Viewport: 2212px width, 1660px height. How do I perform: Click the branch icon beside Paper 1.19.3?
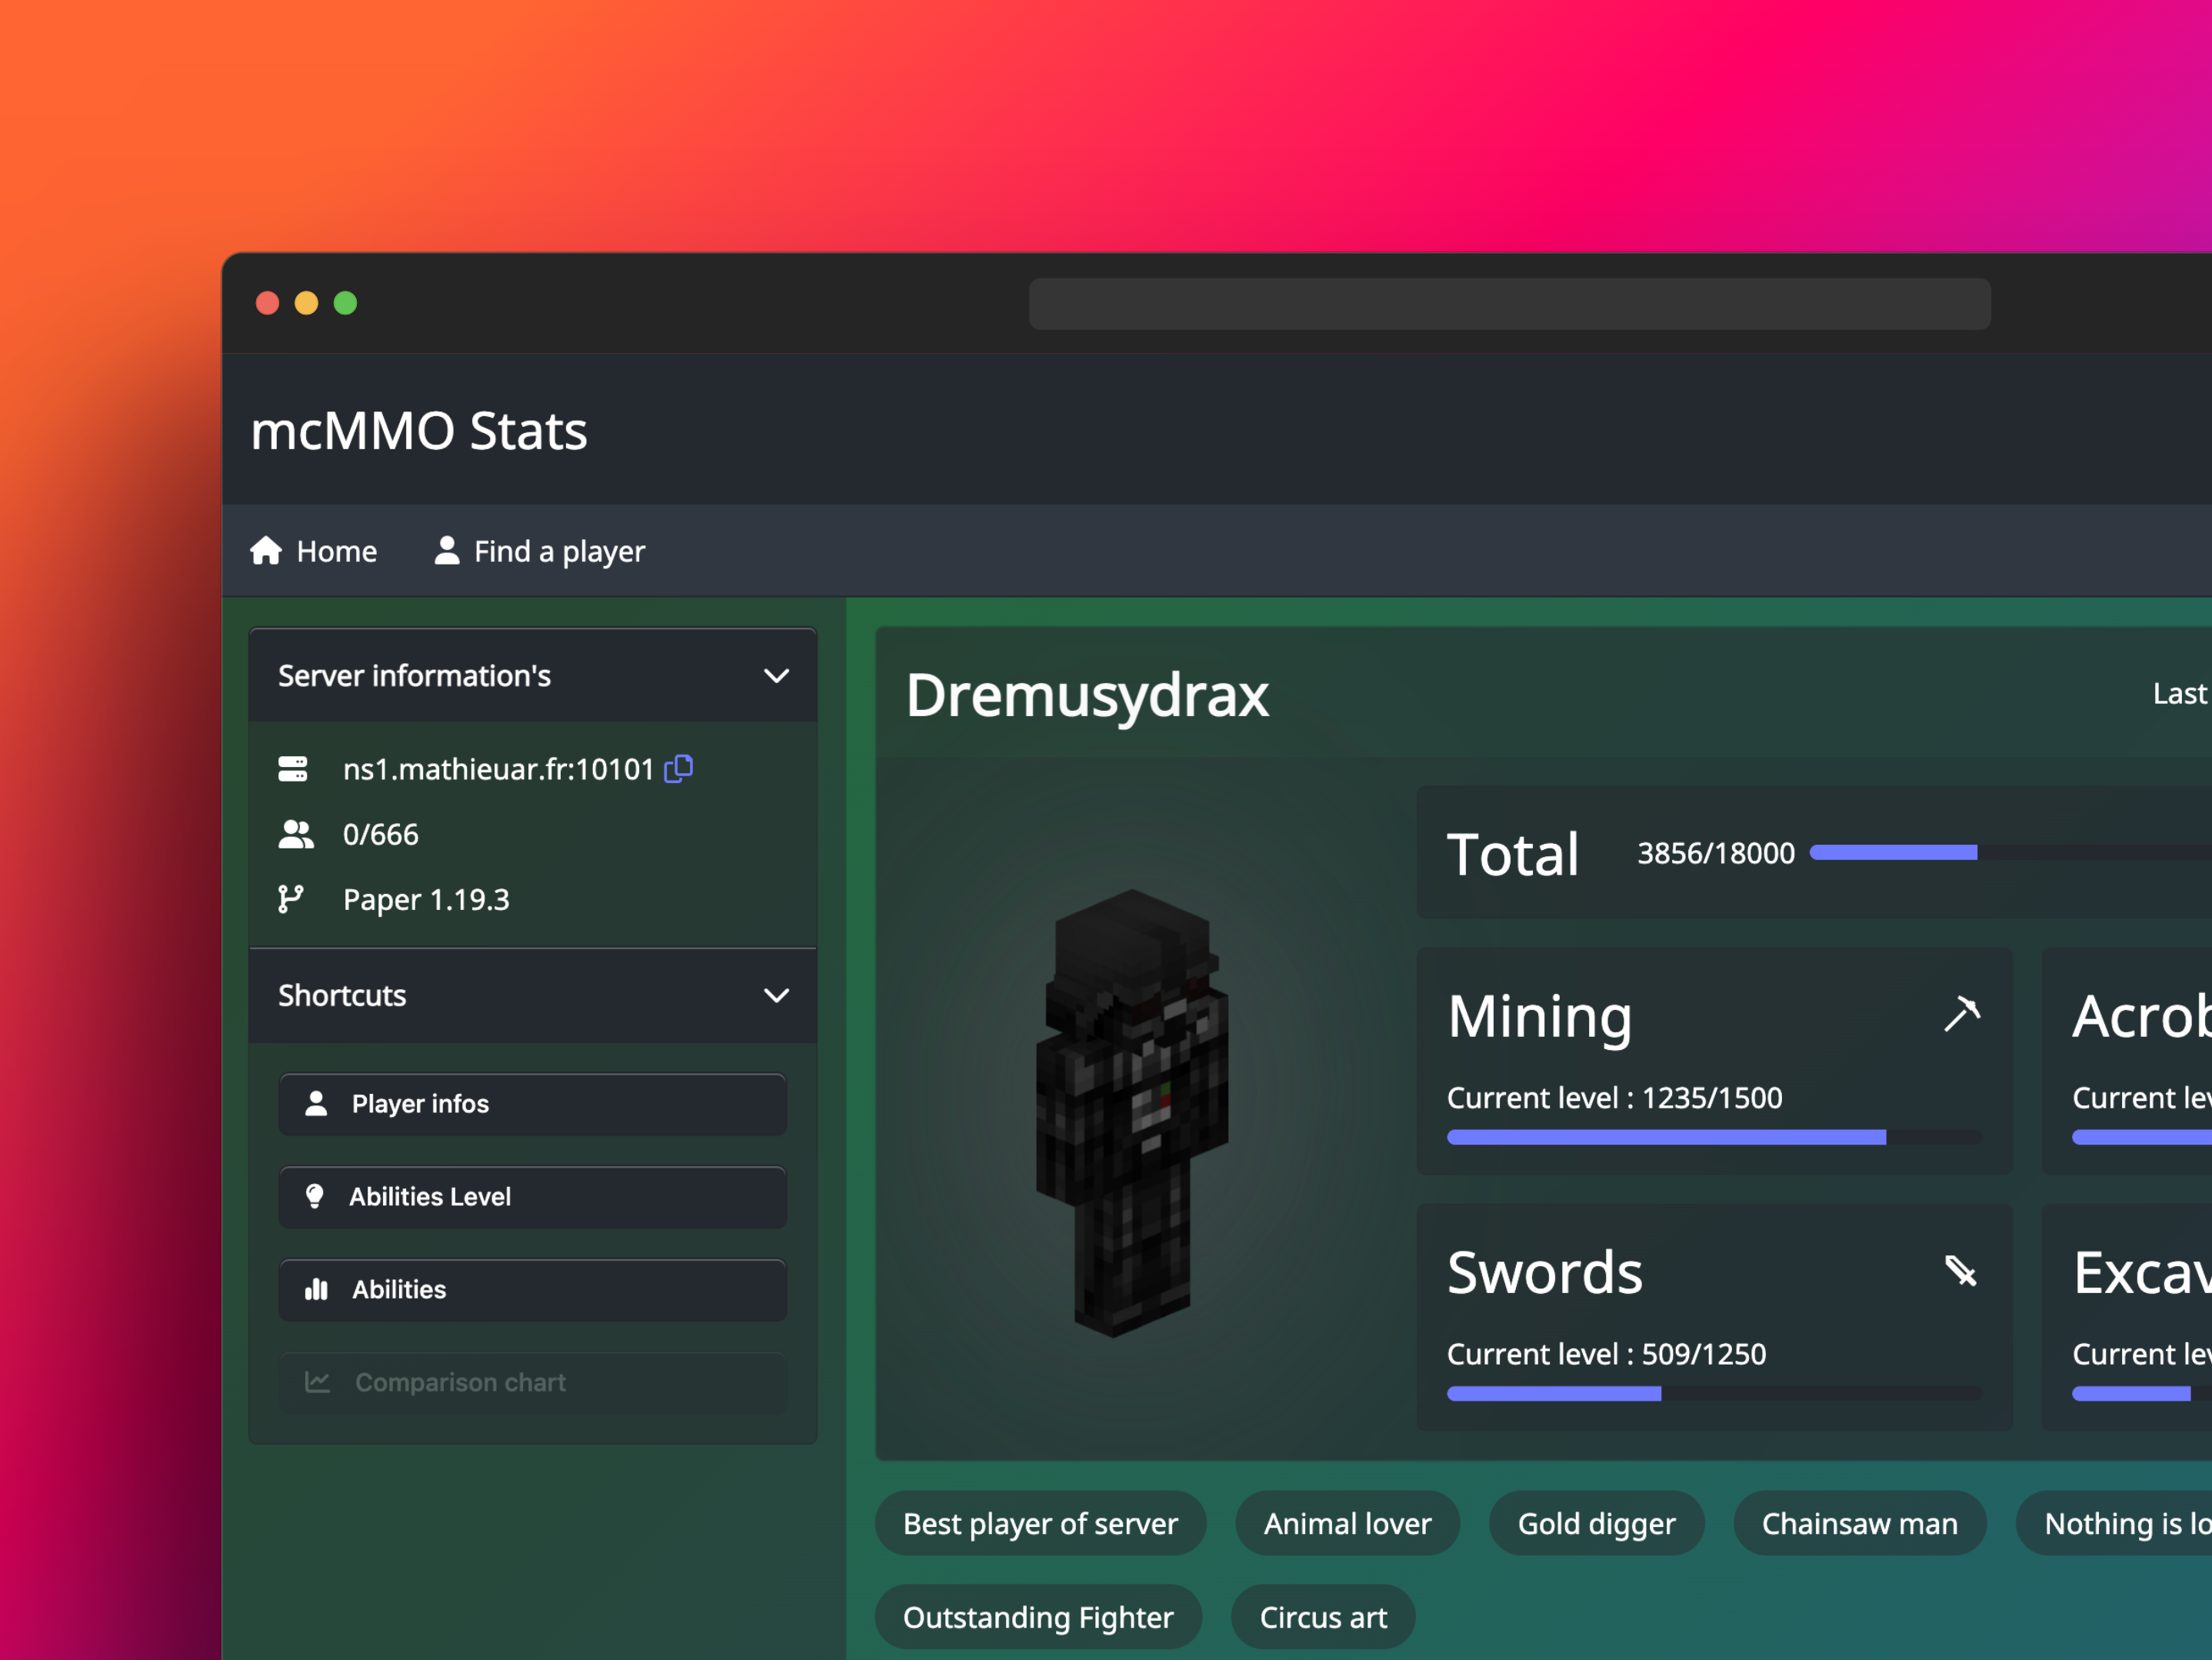click(x=291, y=899)
